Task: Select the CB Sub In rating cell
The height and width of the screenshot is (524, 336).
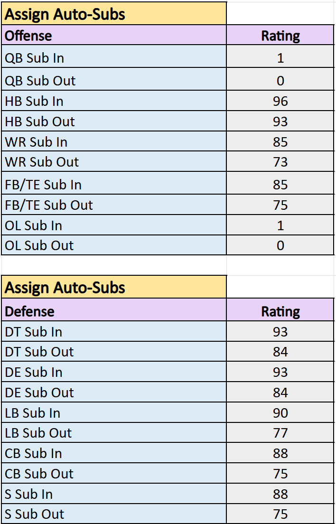Action: coord(280,454)
